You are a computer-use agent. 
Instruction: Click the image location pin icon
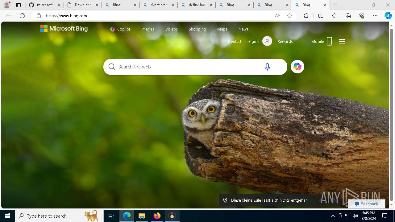point(225,200)
